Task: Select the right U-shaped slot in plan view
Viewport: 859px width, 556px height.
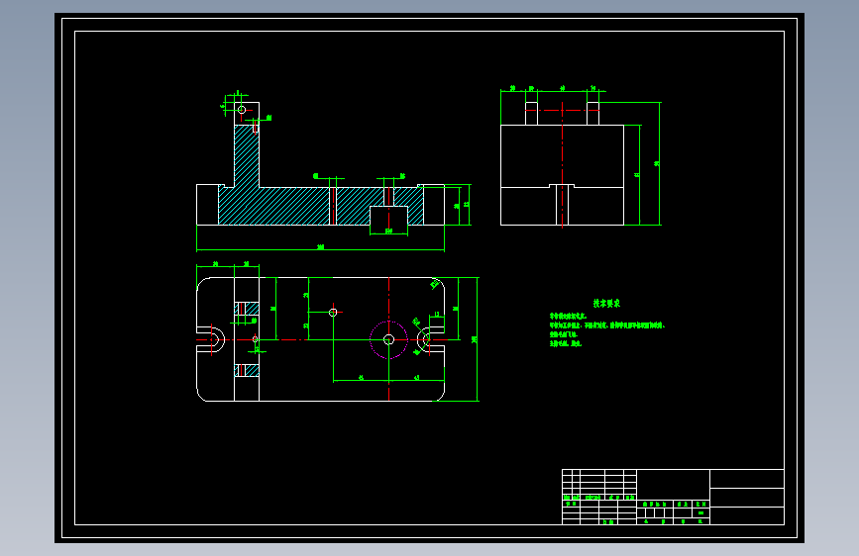Action: tap(431, 340)
